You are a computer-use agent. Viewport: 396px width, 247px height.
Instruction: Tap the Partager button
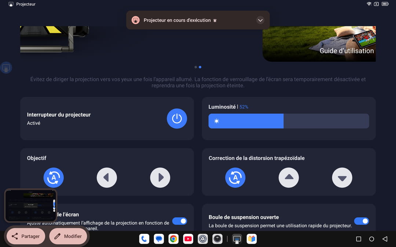pos(26,236)
